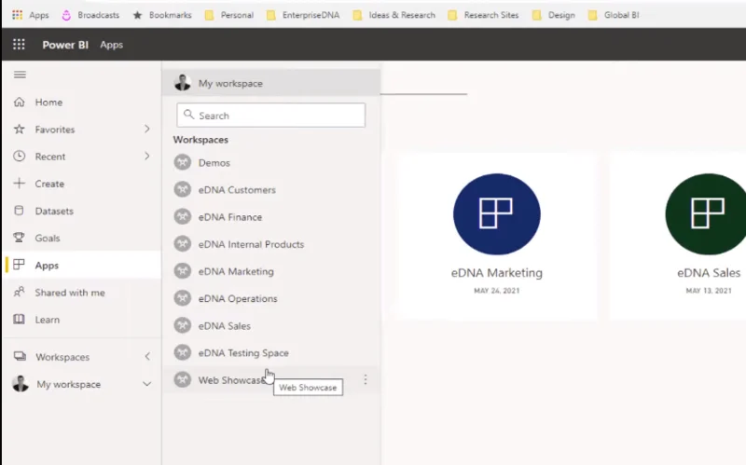Open the Ideas & Research bookmarks folder

394,15
